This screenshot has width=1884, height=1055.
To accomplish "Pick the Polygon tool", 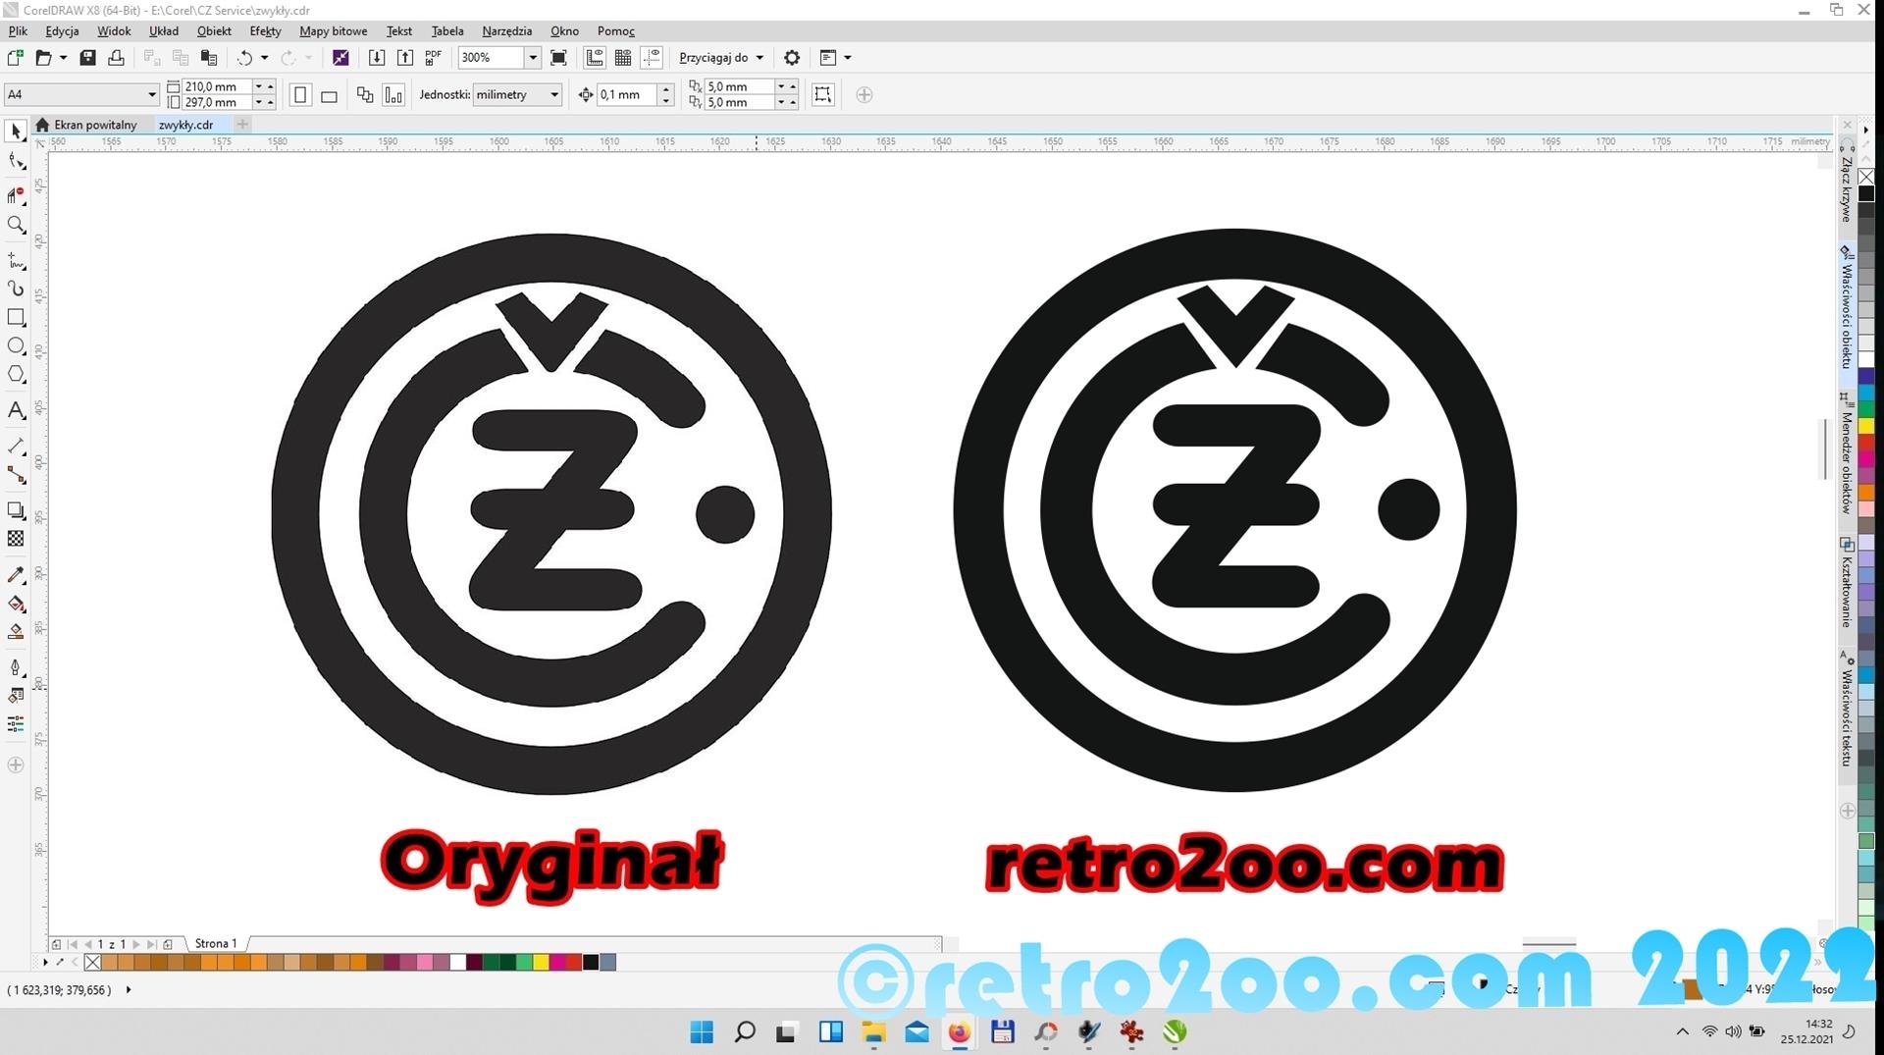I will [16, 374].
